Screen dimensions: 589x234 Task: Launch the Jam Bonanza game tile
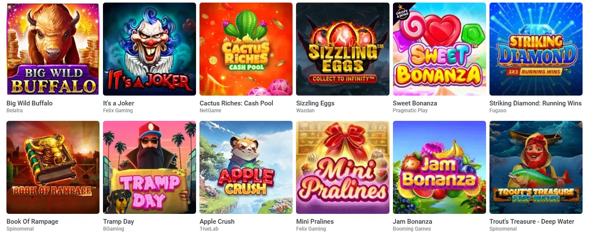pos(439,167)
